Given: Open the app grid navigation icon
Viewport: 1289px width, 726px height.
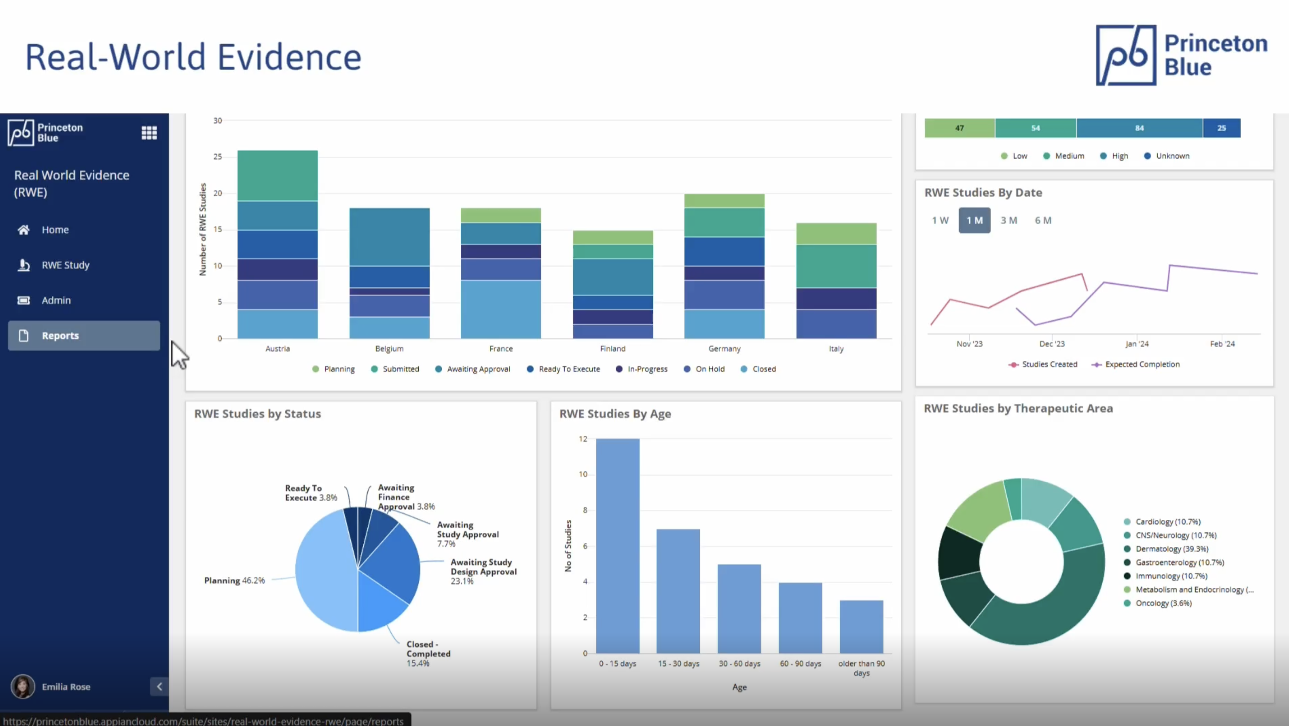Looking at the screenshot, I should (x=149, y=133).
